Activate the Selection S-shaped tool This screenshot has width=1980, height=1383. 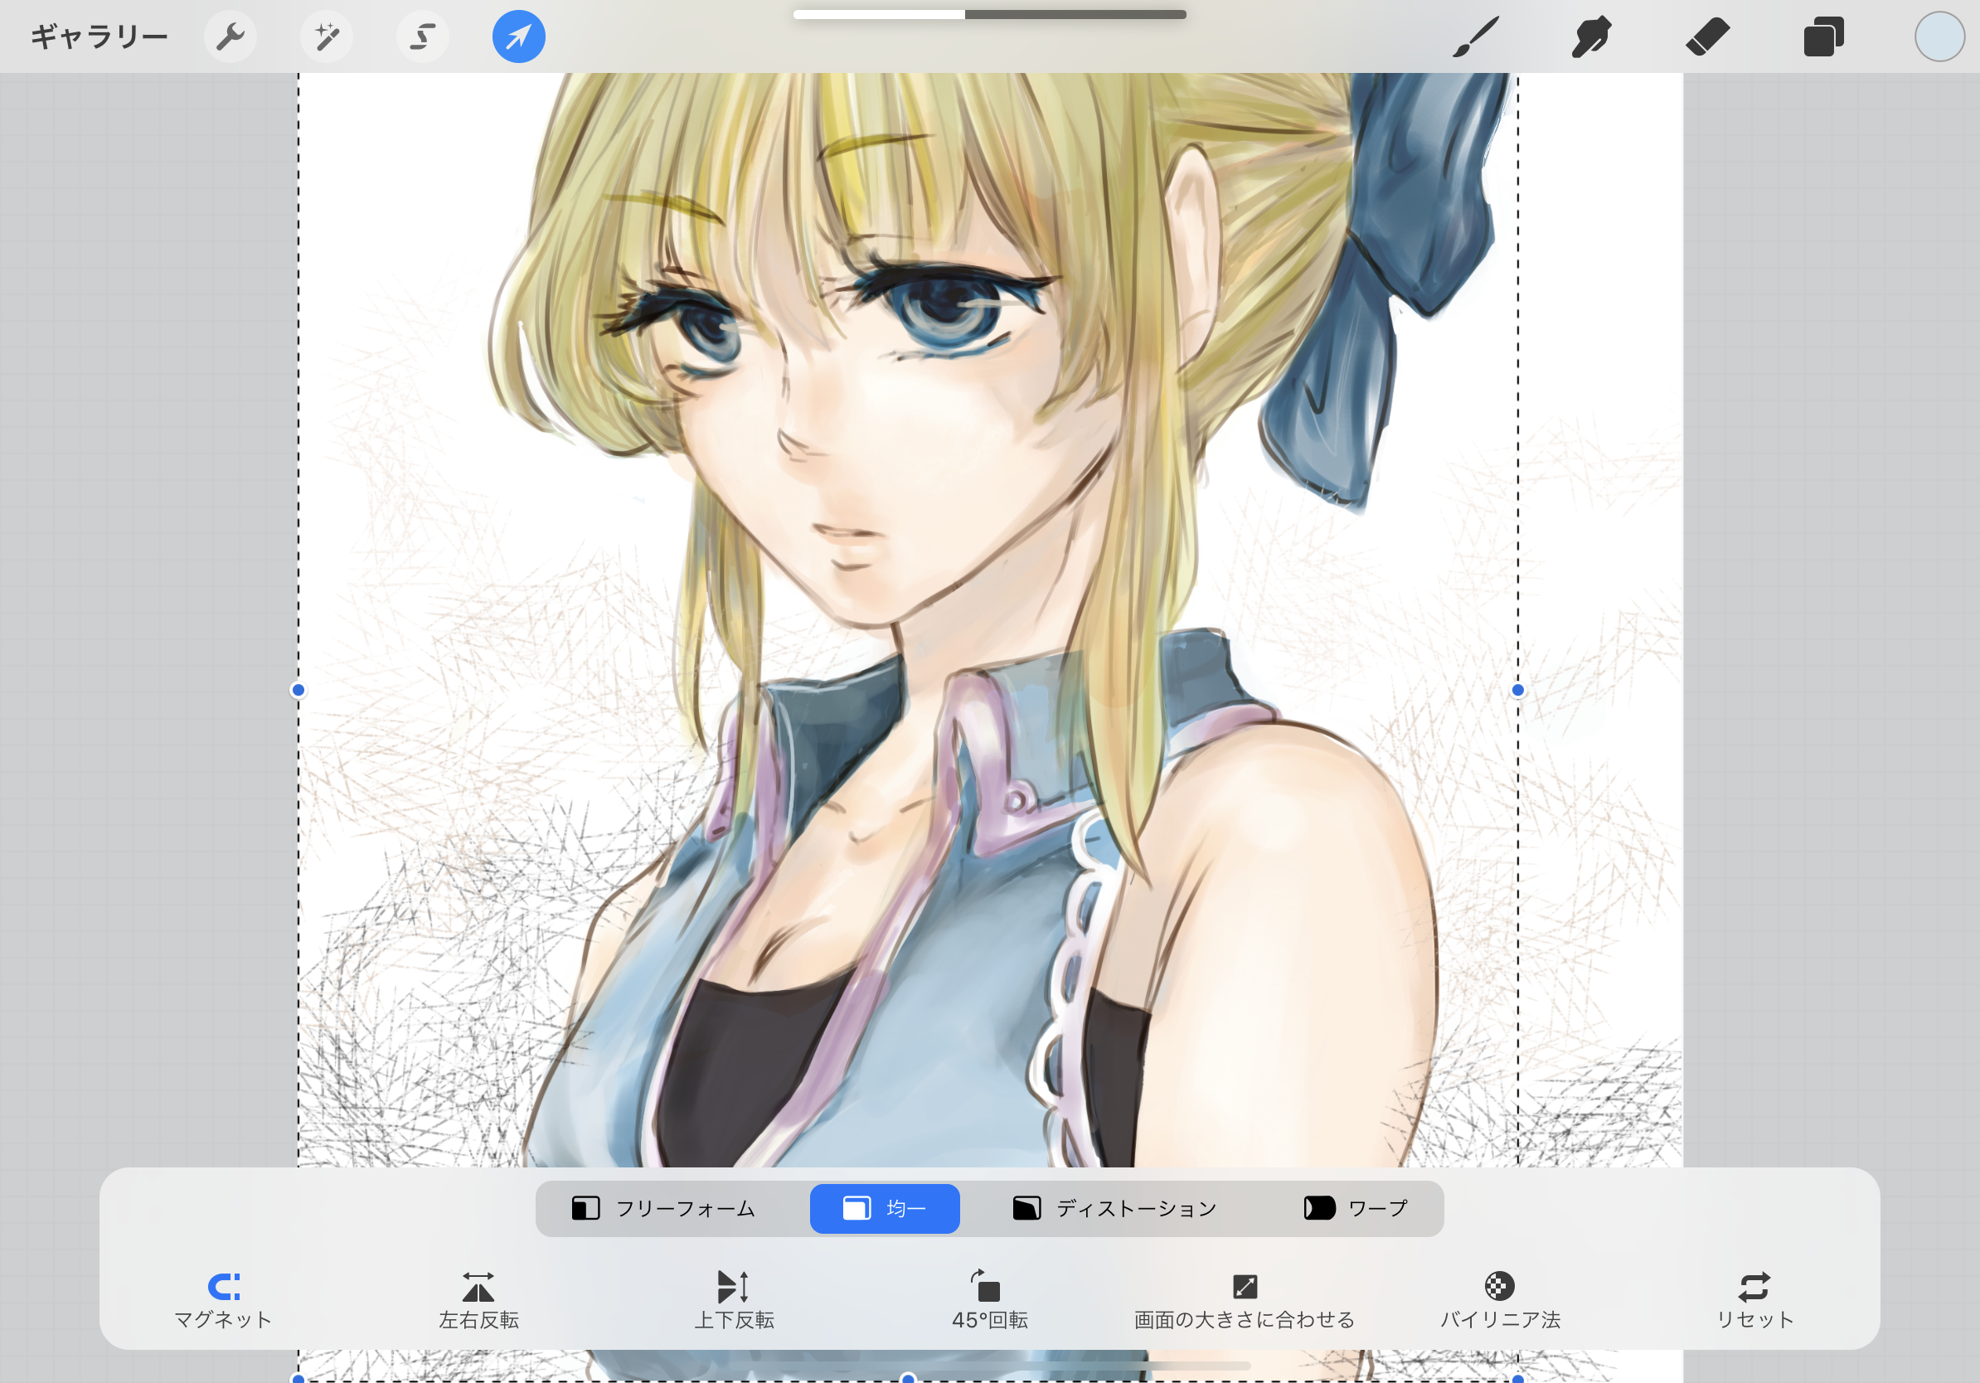click(x=423, y=36)
